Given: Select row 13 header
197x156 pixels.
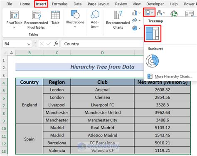Looking at the screenshot, I should click(4, 151).
